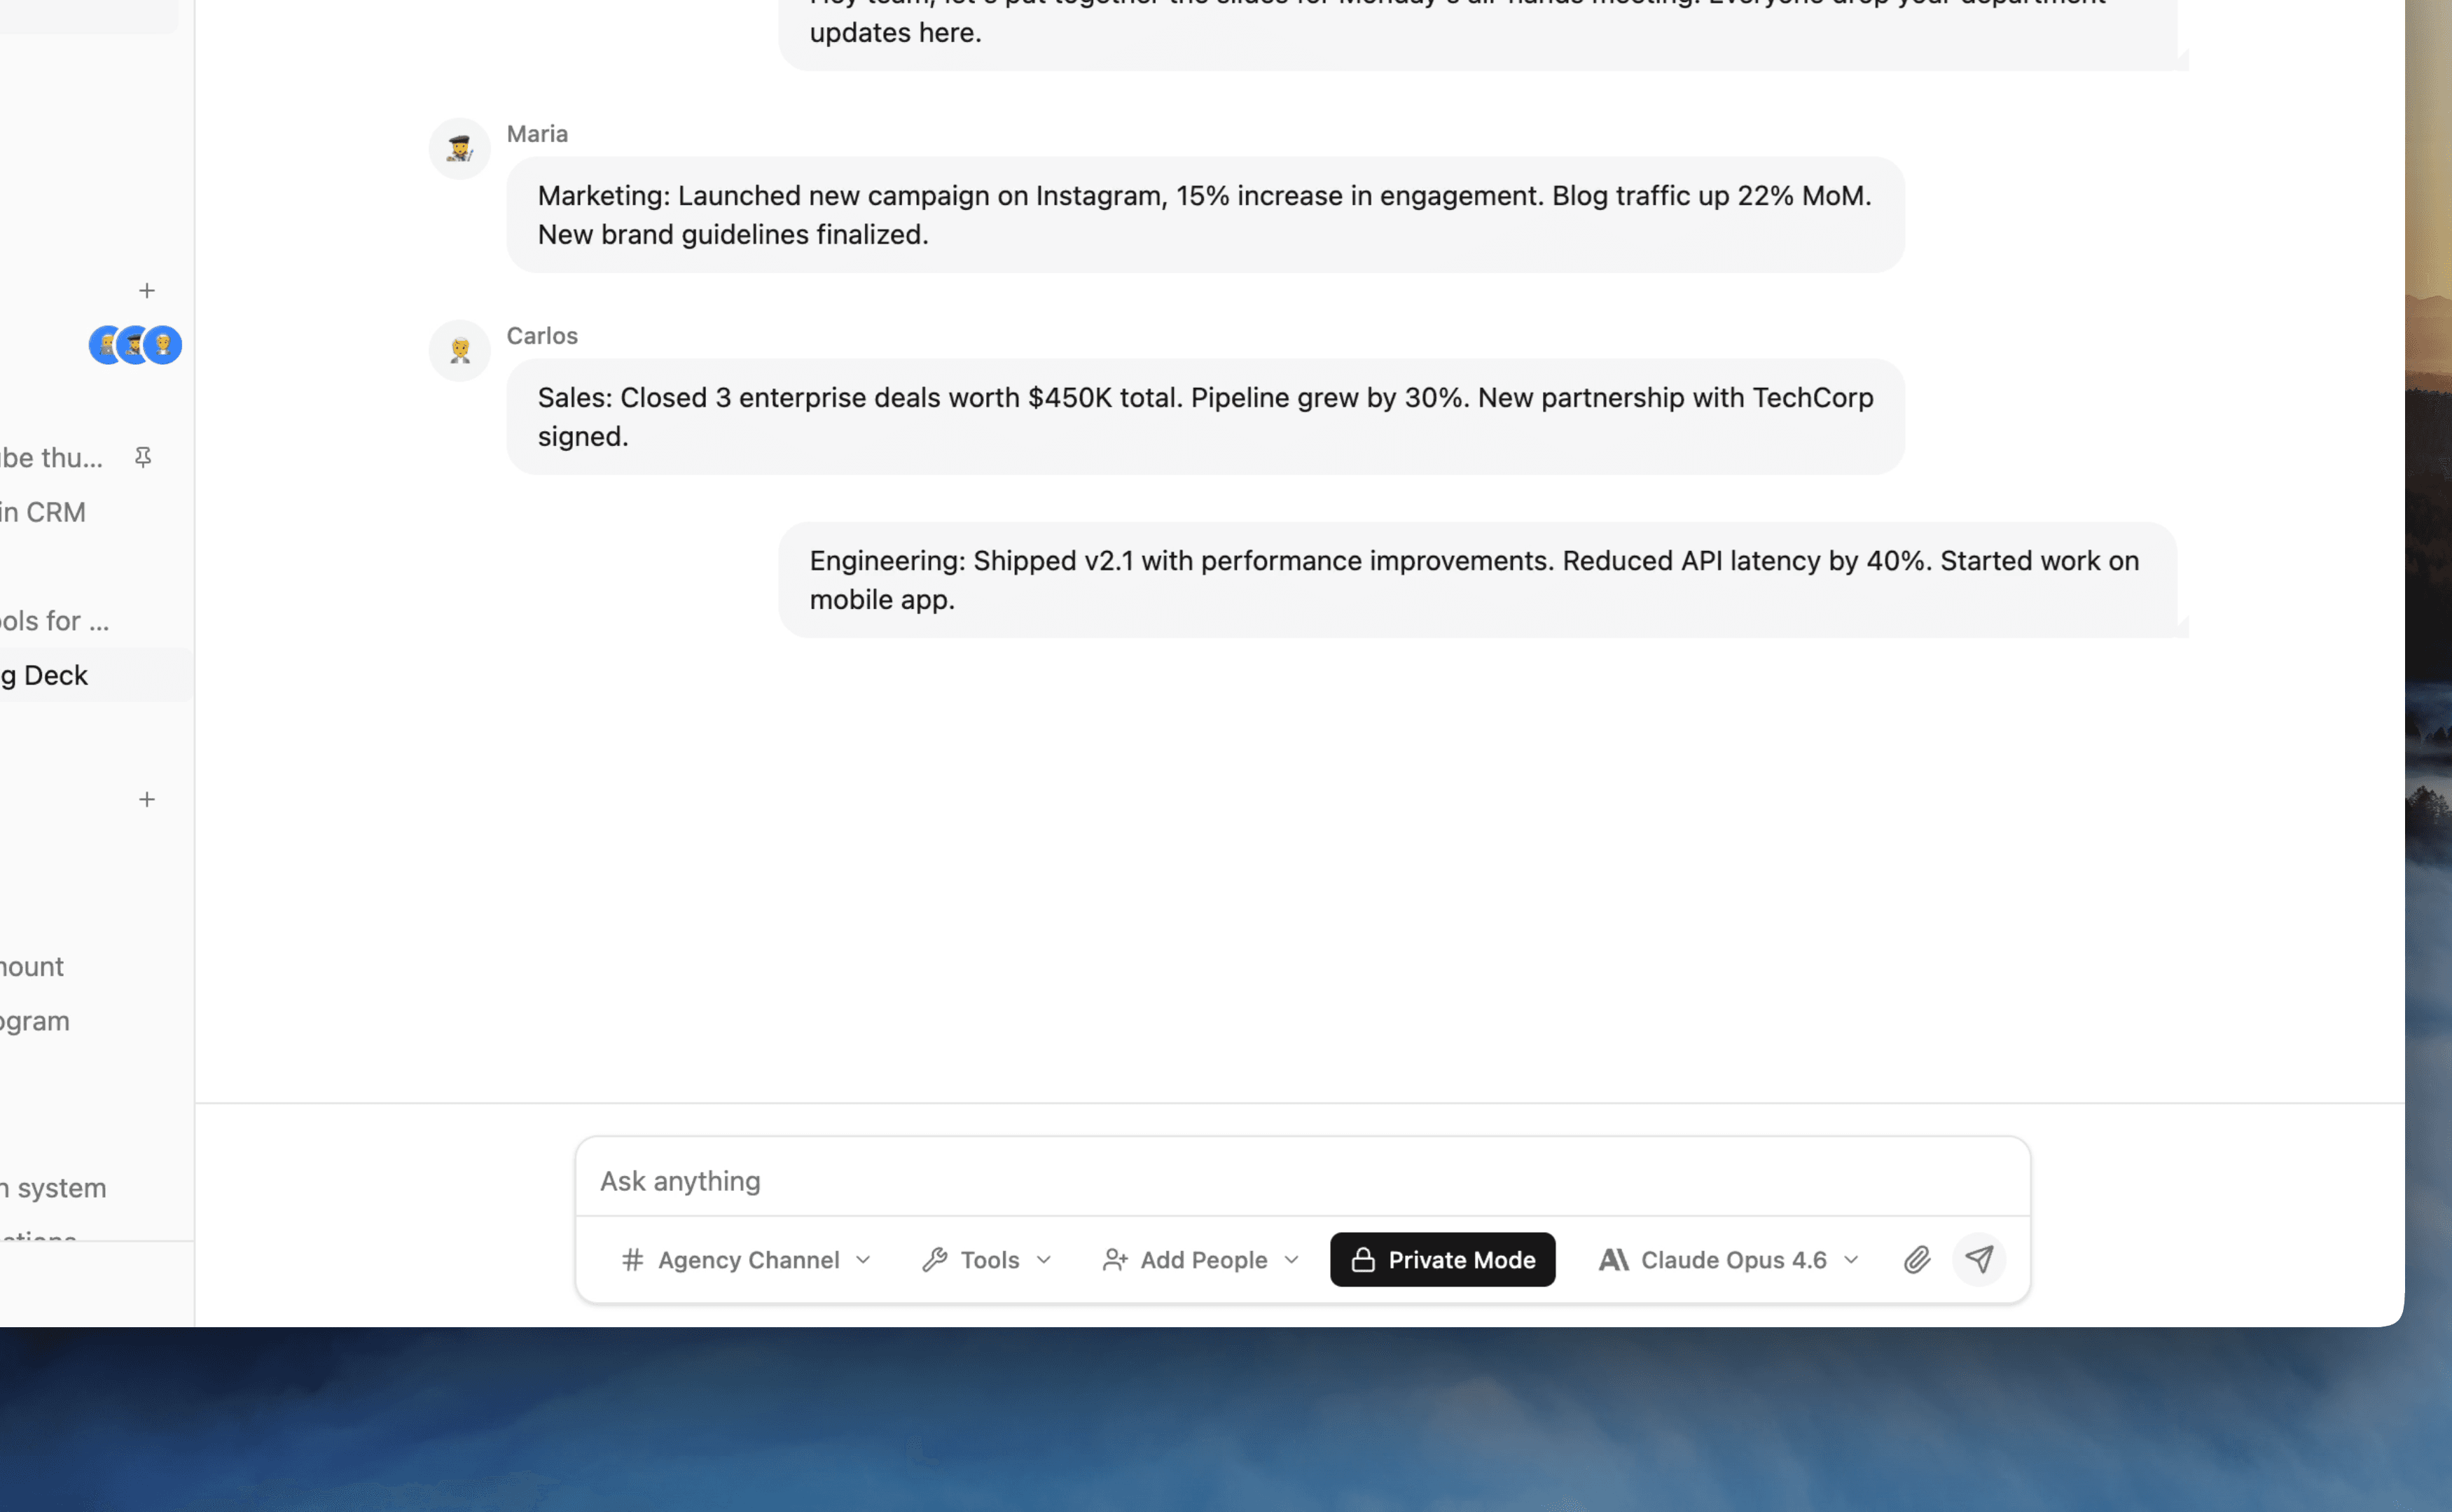The image size is (2452, 1512).
Task: Click the Carlos sender name
Action: [542, 336]
